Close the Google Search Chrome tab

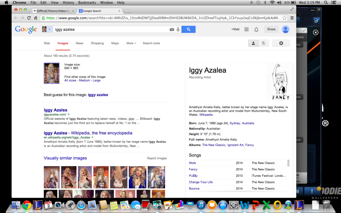(119, 11)
